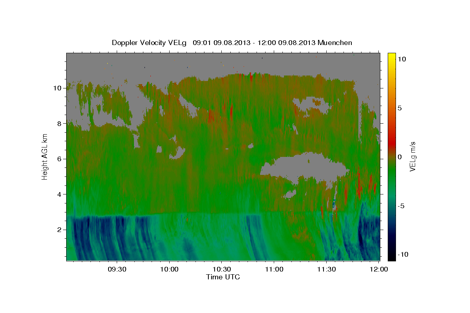Click the height tick label '6'
Screen dimensions: 470x313
click(60, 159)
